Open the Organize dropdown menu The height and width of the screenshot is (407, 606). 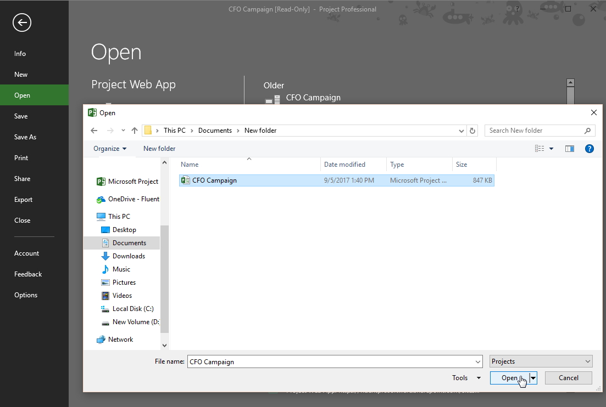pos(110,149)
